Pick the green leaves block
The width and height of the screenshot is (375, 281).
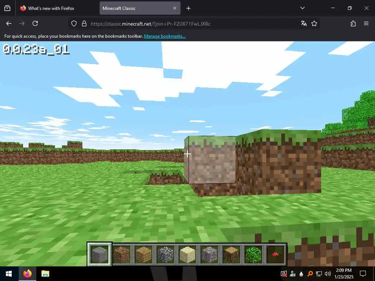point(253,254)
